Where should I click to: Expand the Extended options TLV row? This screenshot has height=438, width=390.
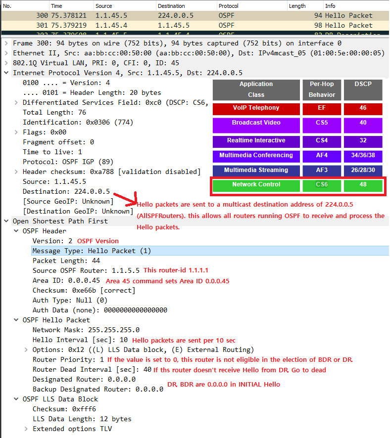click(x=26, y=429)
